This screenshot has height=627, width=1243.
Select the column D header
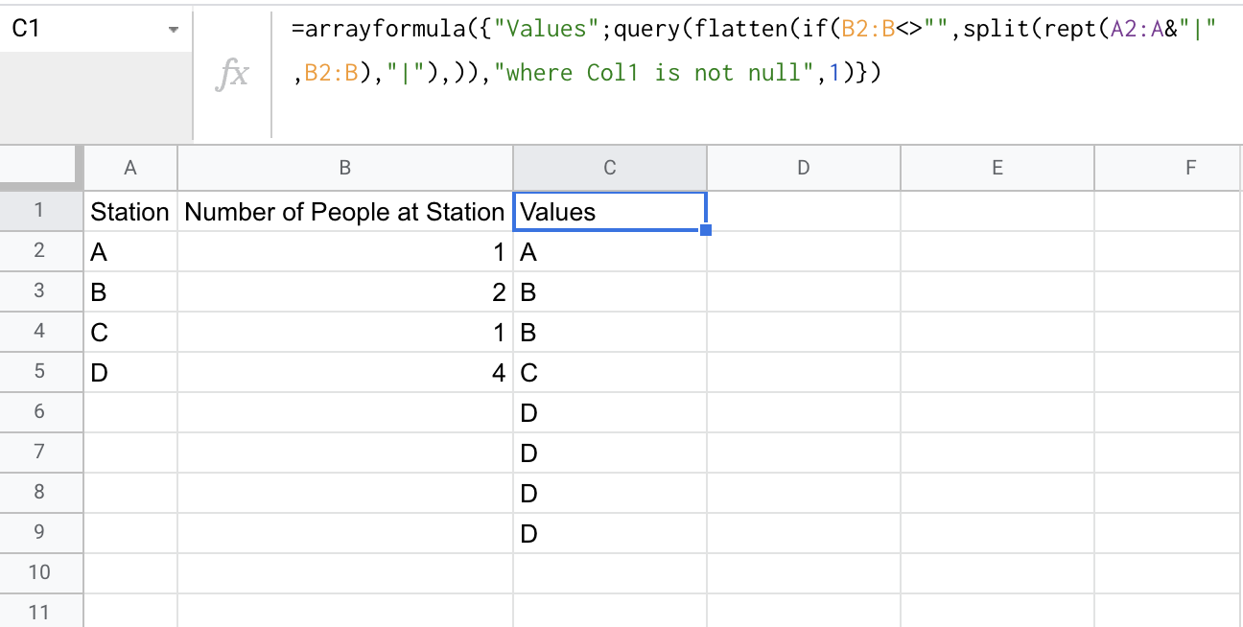point(804,168)
